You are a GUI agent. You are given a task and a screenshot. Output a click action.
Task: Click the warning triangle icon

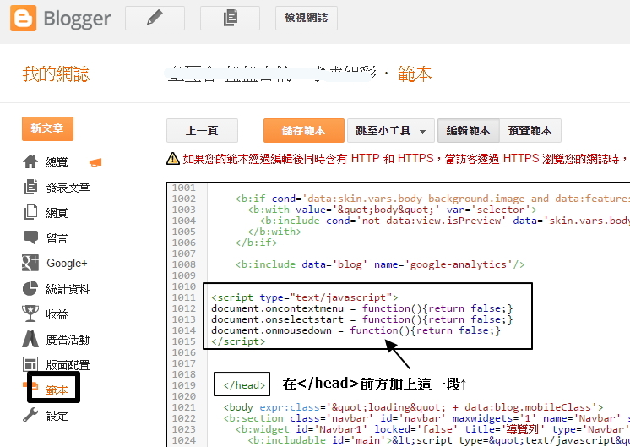[173, 159]
